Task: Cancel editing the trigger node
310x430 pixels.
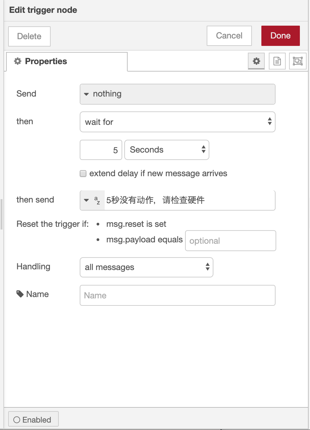Action: pyautogui.click(x=229, y=35)
